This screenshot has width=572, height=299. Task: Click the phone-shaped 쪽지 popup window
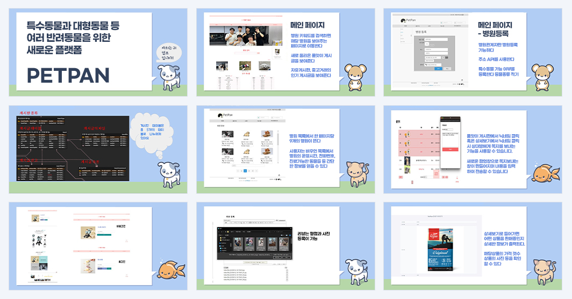pos(450,143)
